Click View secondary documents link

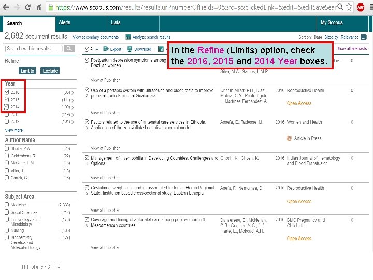click(96, 37)
